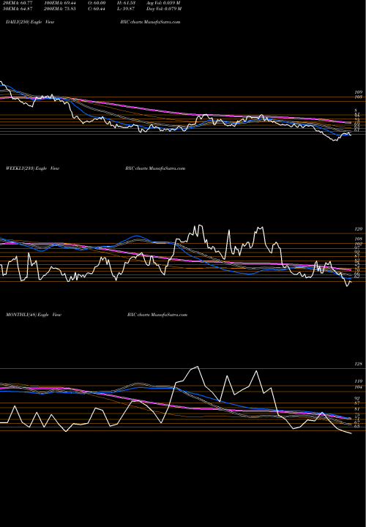Click BXC charts MunafaSutra.com above weekly chart

coord(155,168)
